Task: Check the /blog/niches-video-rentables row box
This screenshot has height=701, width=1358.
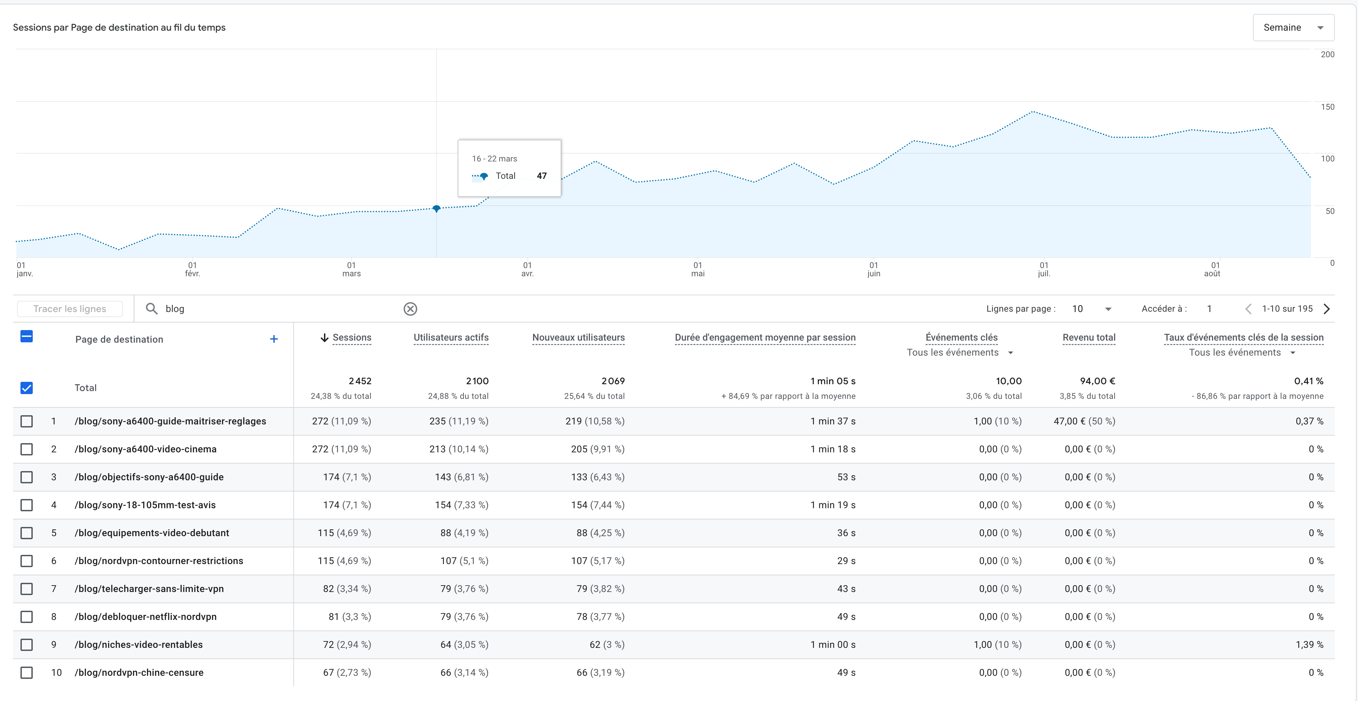Action: pos(26,645)
